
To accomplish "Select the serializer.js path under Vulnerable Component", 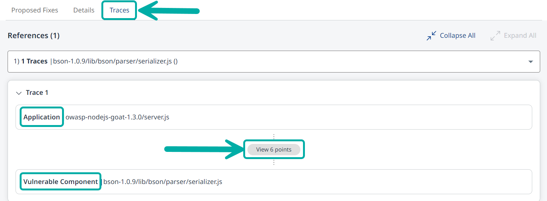I will coord(163,182).
